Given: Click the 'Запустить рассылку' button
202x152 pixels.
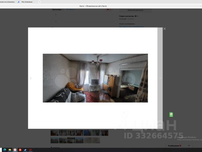Looking at the screenshot, I should (135, 10).
